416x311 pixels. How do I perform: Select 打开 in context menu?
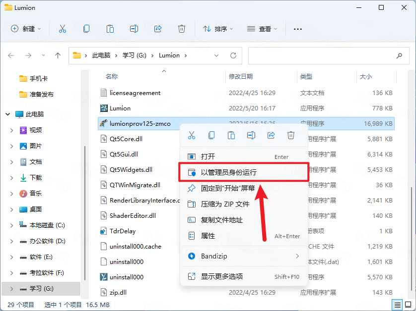point(244,156)
